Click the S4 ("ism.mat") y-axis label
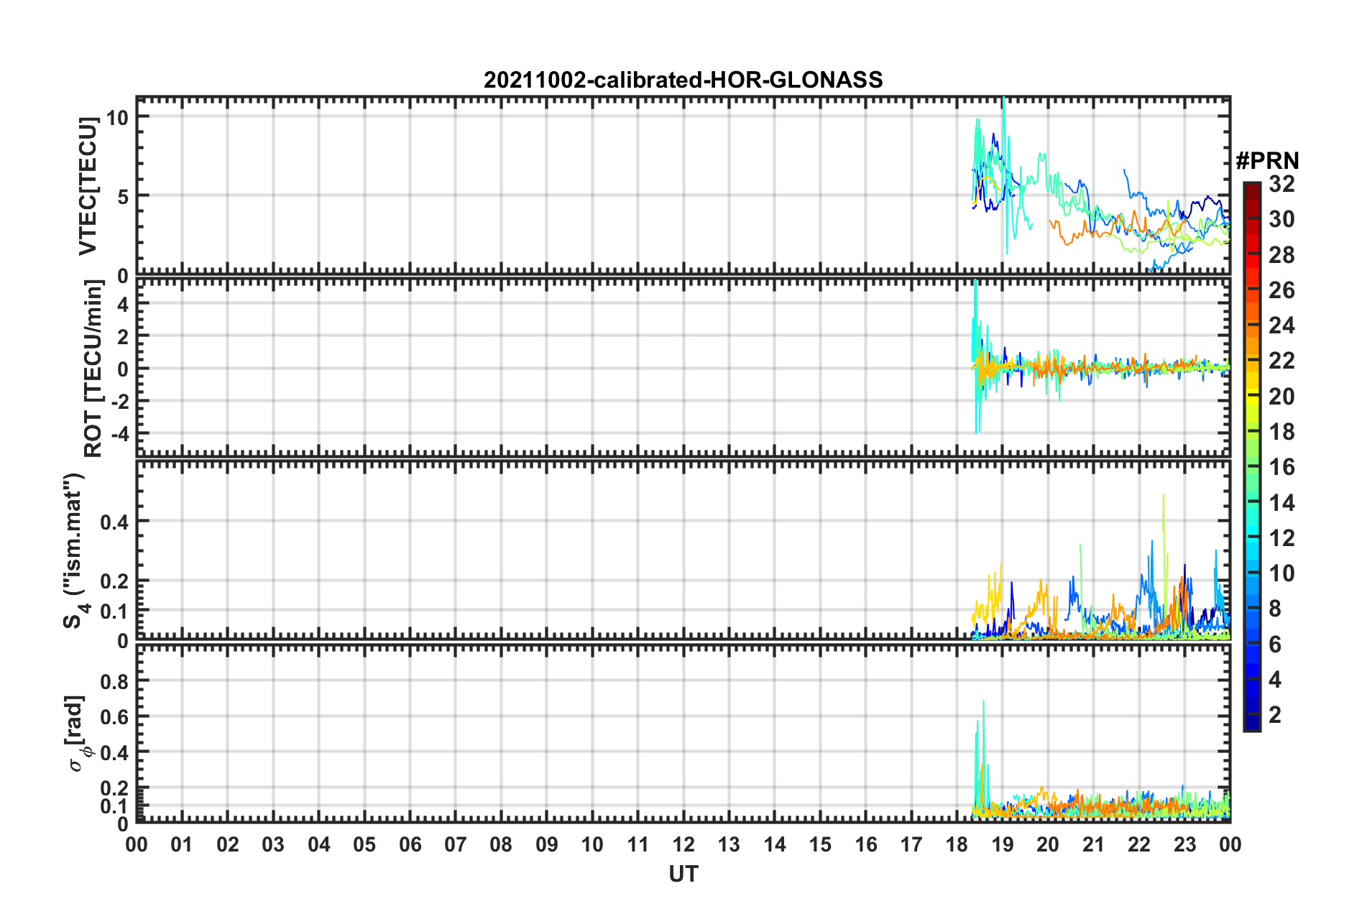This screenshot has width=1367, height=914. click(77, 550)
